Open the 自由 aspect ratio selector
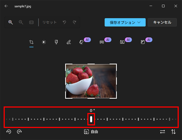 (91, 132)
